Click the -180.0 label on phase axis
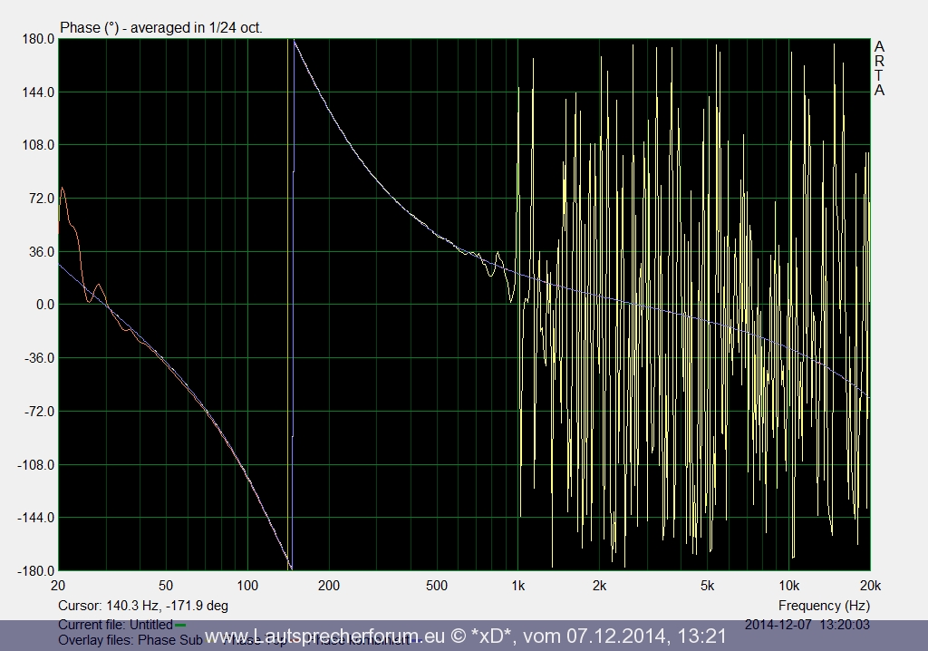Screen dimensions: 928x651 click(35, 571)
